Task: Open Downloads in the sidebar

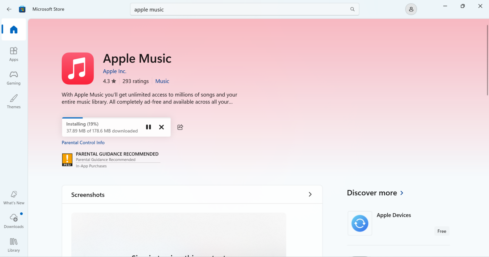Action: [x=14, y=221]
